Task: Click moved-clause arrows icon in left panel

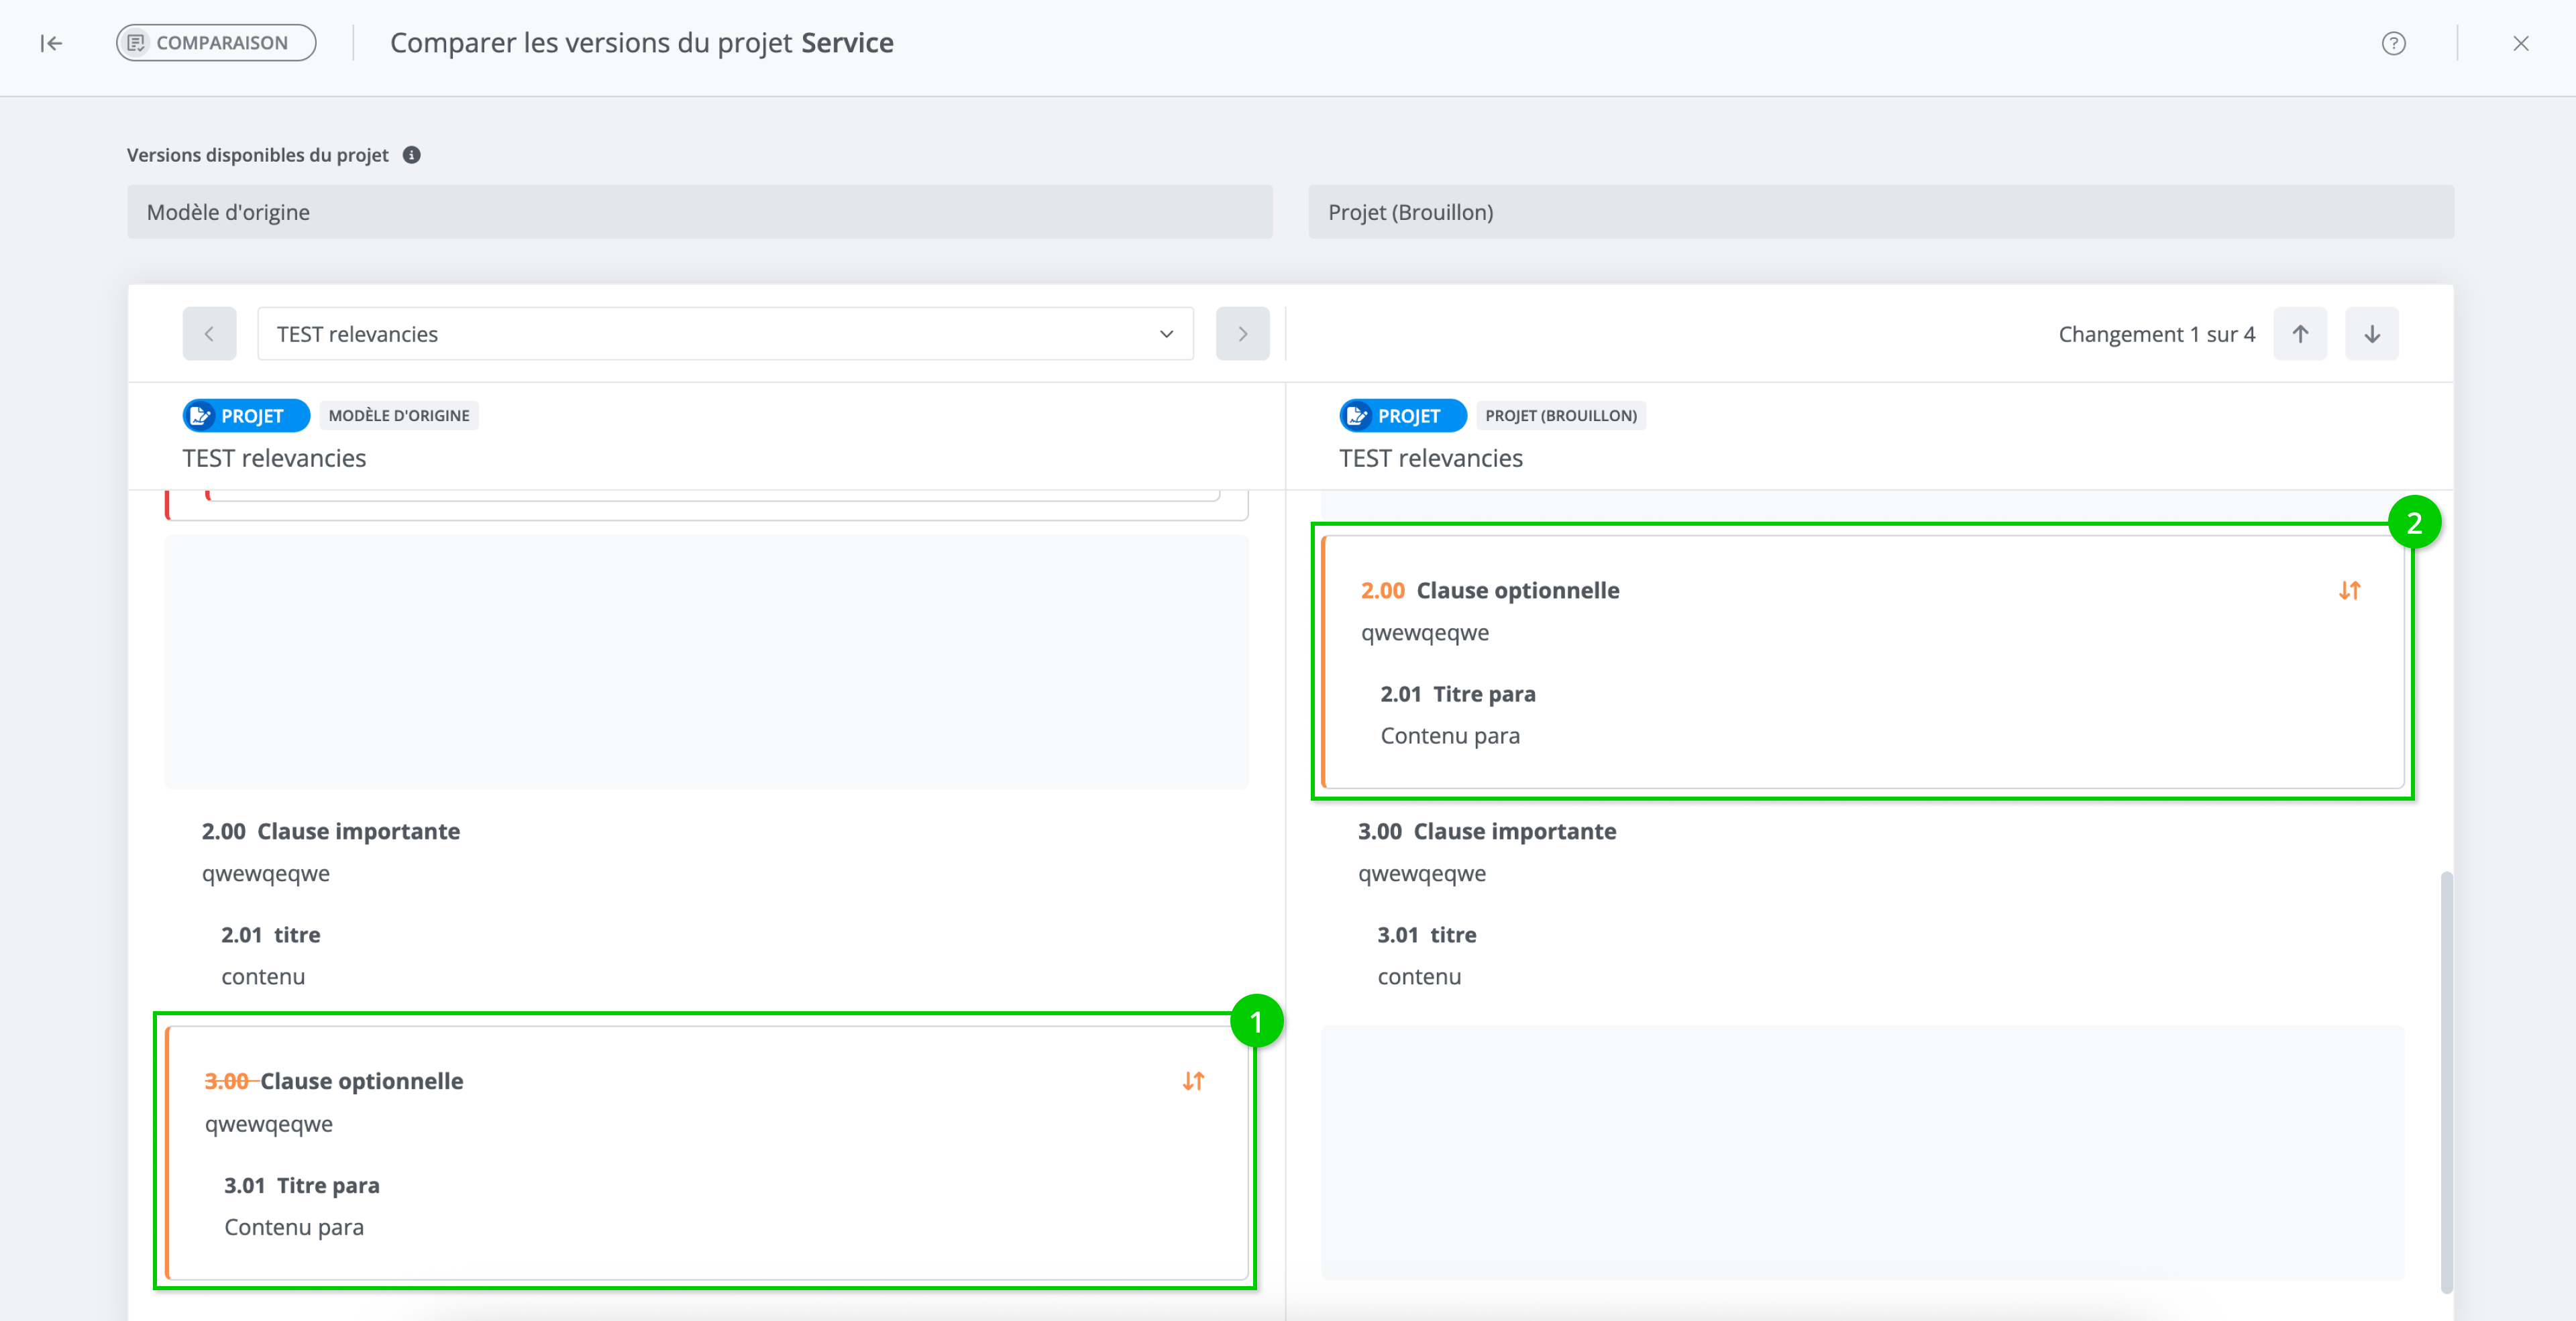Action: 1193,1081
